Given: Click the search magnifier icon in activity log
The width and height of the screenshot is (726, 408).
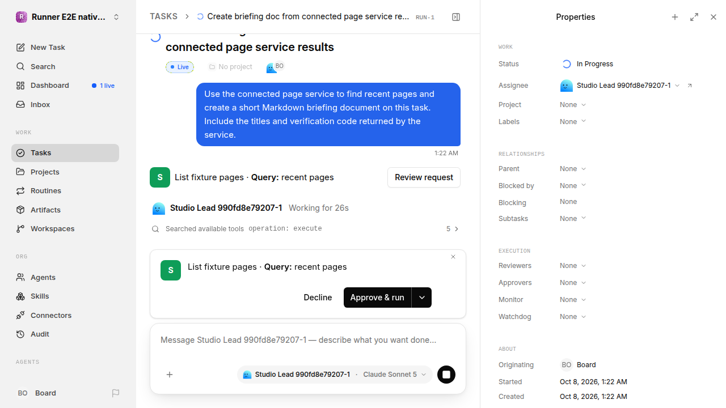Looking at the screenshot, I should tap(155, 229).
